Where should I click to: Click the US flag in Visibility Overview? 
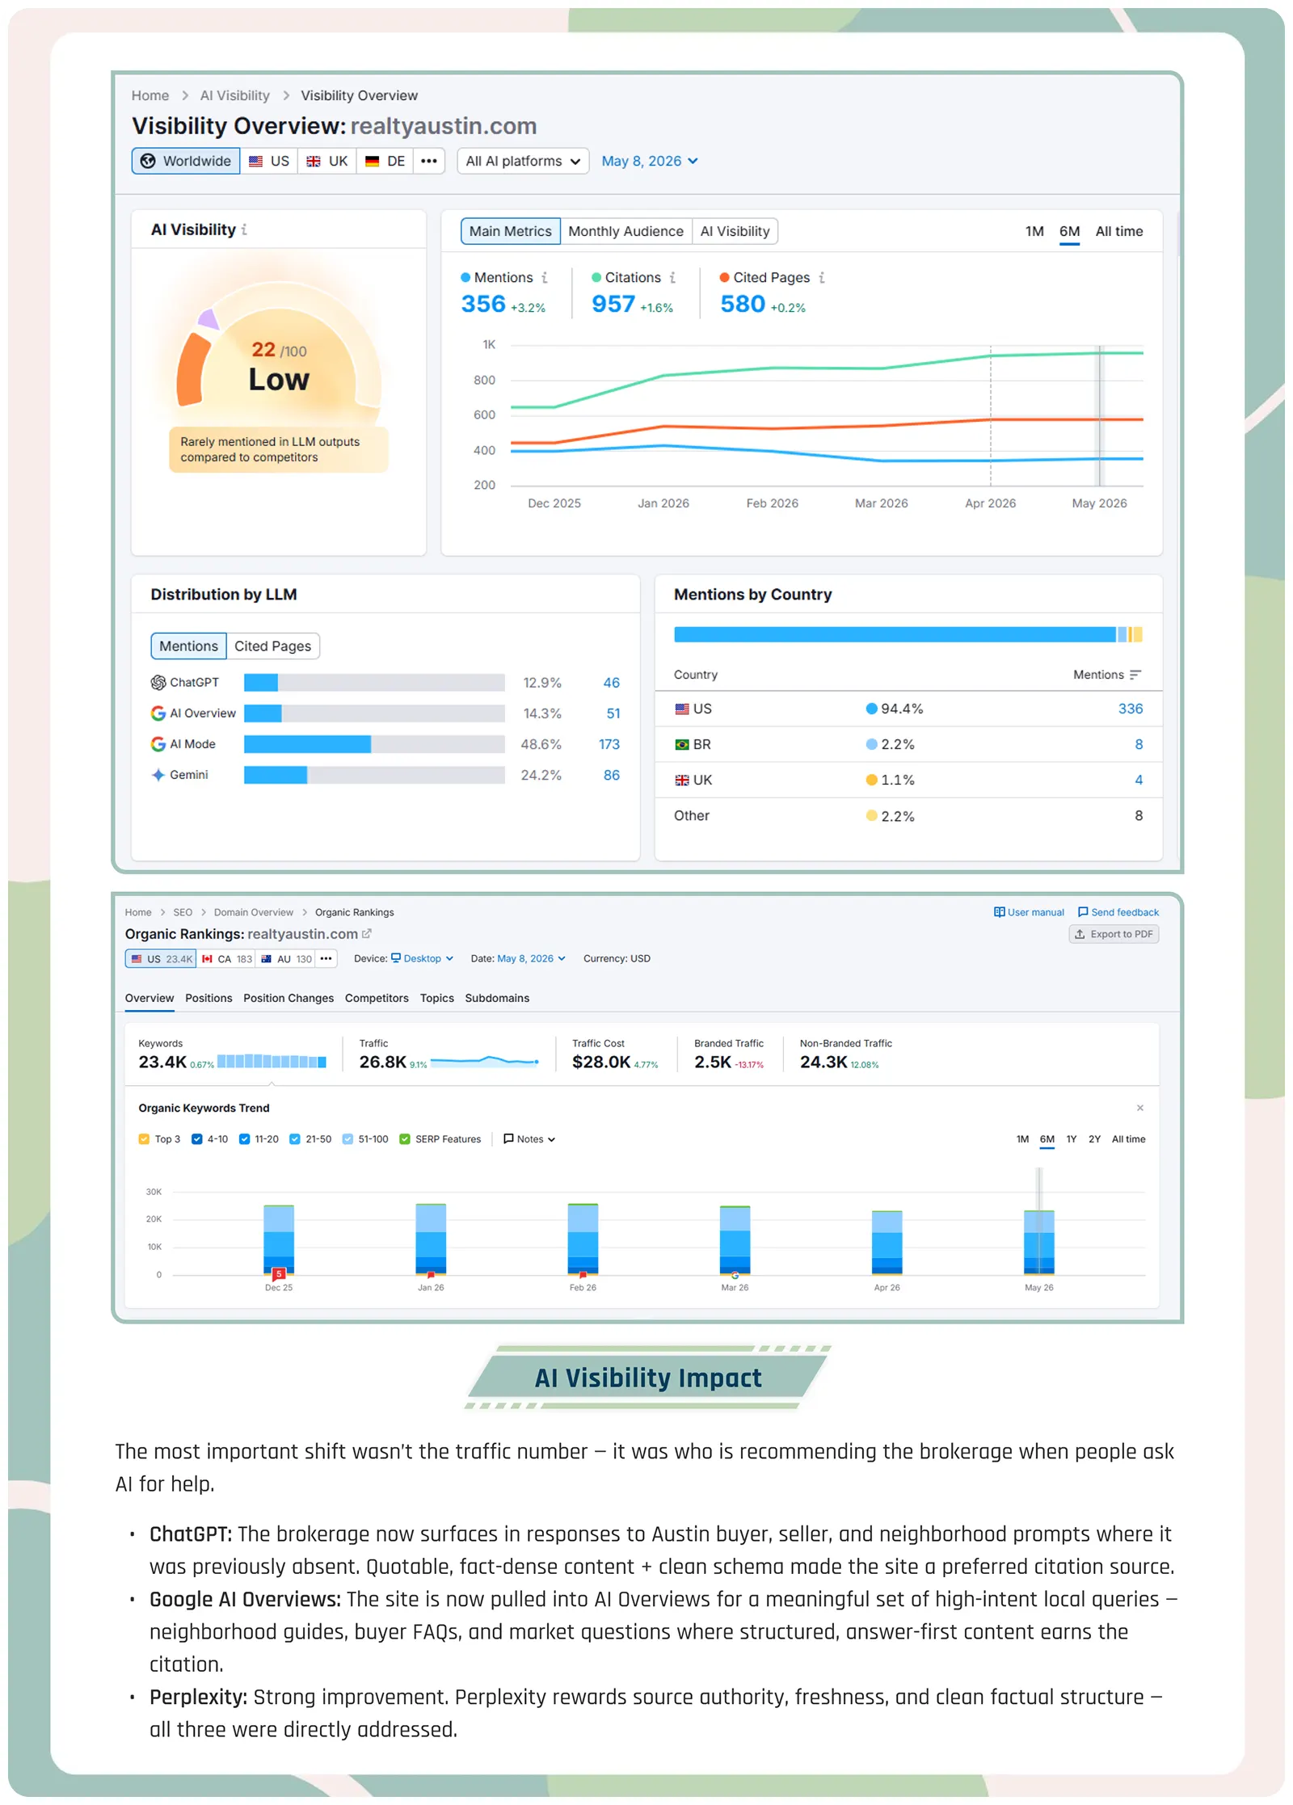[x=255, y=161]
